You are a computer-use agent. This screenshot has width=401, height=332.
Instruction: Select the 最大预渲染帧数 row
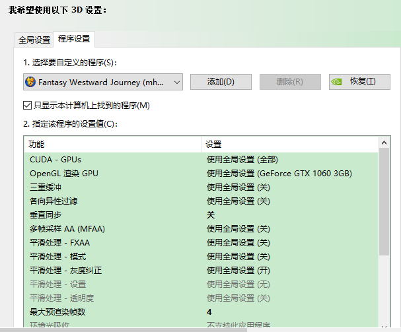pyautogui.click(x=201, y=312)
